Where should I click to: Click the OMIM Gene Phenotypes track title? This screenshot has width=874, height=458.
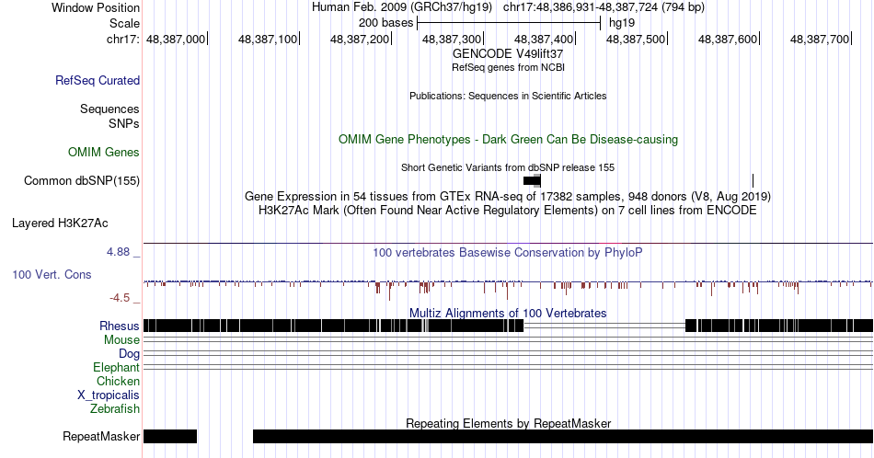click(x=508, y=139)
